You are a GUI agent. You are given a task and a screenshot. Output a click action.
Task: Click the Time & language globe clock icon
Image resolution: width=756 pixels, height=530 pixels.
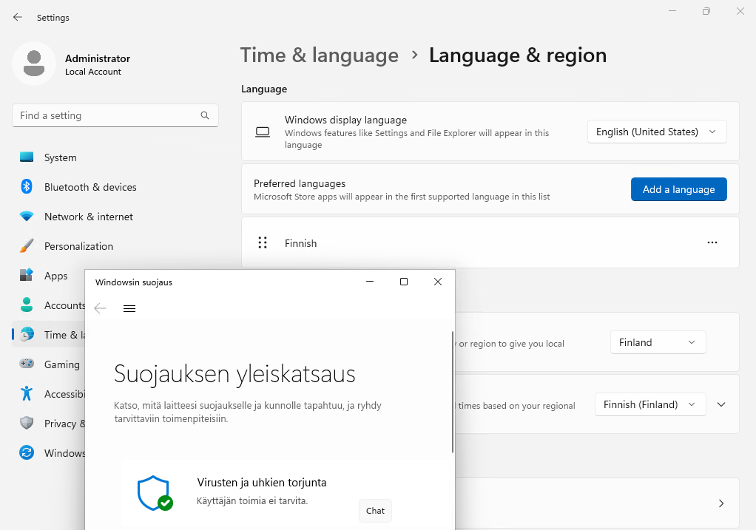click(x=27, y=334)
